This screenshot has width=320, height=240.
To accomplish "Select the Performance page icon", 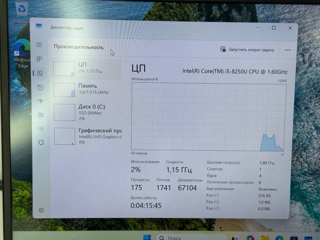I will 40,73.
